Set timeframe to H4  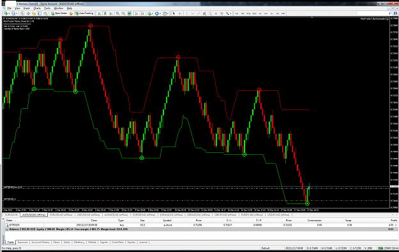(266, 13)
